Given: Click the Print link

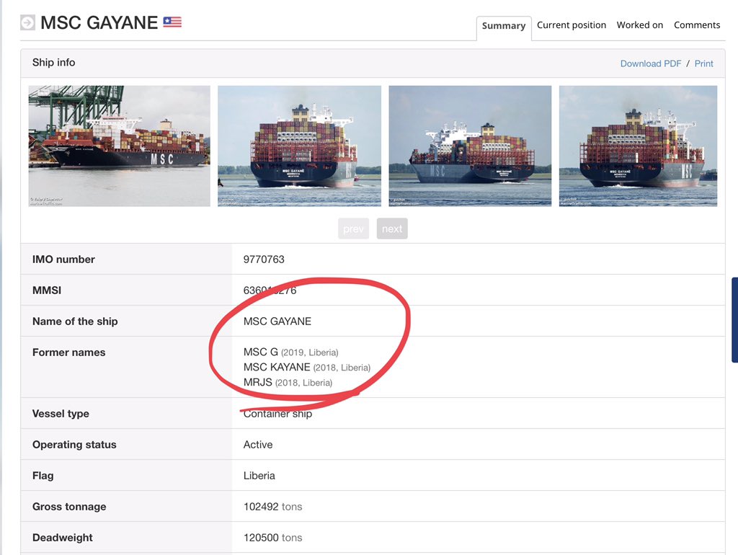Looking at the screenshot, I should click(703, 63).
